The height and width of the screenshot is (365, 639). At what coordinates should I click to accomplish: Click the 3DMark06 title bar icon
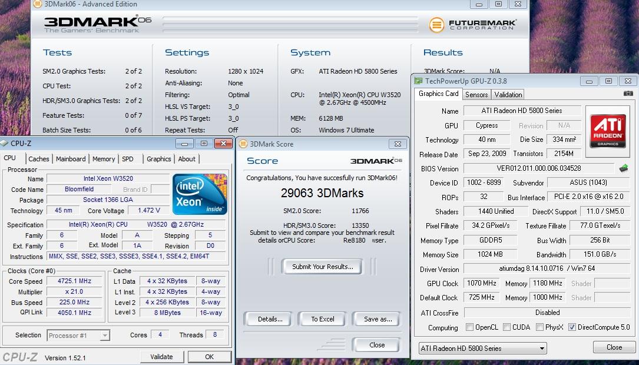[37, 4]
